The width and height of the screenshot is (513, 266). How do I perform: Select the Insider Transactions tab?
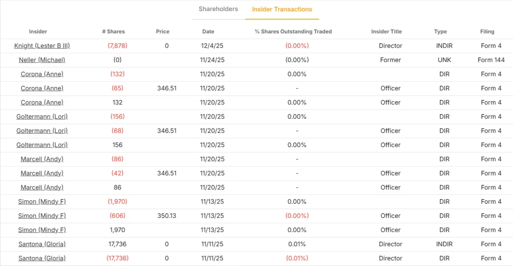[282, 9]
